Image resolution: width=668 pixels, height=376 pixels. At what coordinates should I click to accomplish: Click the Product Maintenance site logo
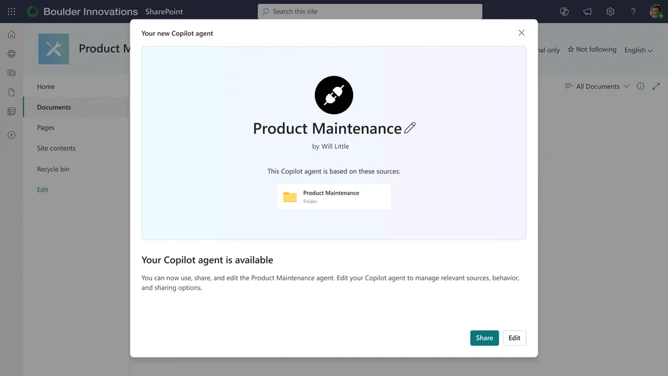tap(53, 49)
